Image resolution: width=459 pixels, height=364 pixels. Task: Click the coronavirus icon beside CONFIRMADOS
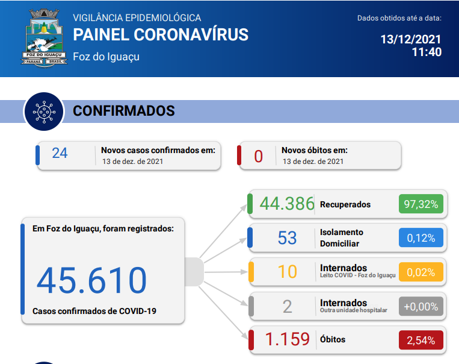(44, 111)
